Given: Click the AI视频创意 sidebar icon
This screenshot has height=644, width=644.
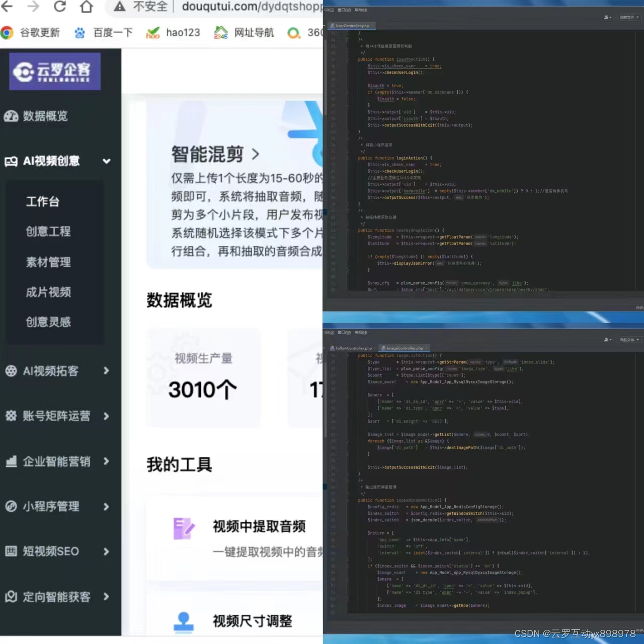Looking at the screenshot, I should pos(11,162).
